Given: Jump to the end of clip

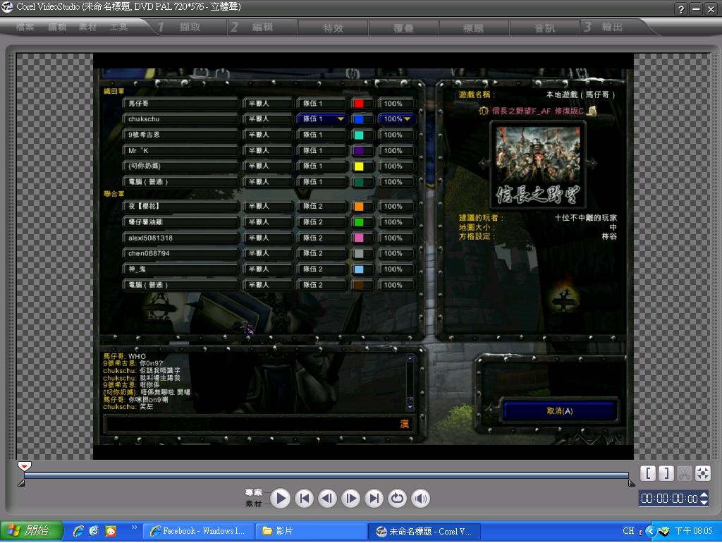Looking at the screenshot, I should coord(374,499).
